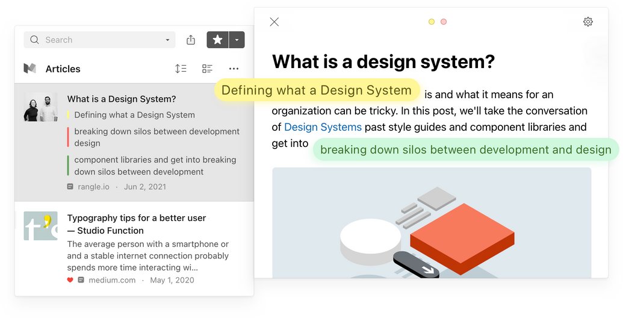The height and width of the screenshot is (318, 623).
Task: Select the yellow highlight color dot
Action: pyautogui.click(x=432, y=22)
